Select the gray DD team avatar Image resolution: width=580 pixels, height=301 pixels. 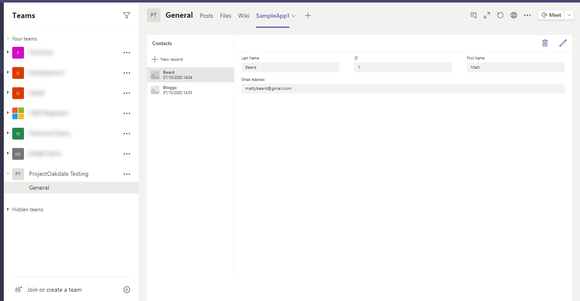[18, 154]
